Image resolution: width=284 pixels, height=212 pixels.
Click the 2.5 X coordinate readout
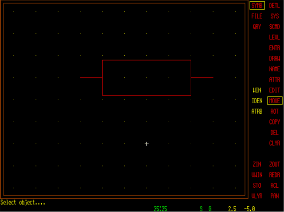pyautogui.click(x=232, y=209)
